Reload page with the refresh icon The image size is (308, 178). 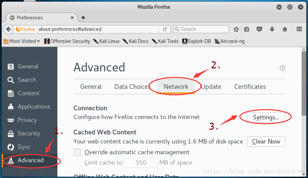click(x=165, y=29)
